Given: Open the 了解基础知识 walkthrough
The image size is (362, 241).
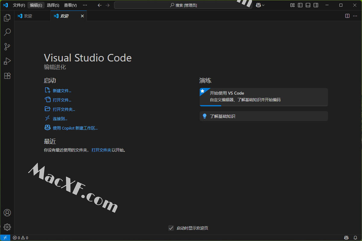Looking at the screenshot, I should point(264,116).
